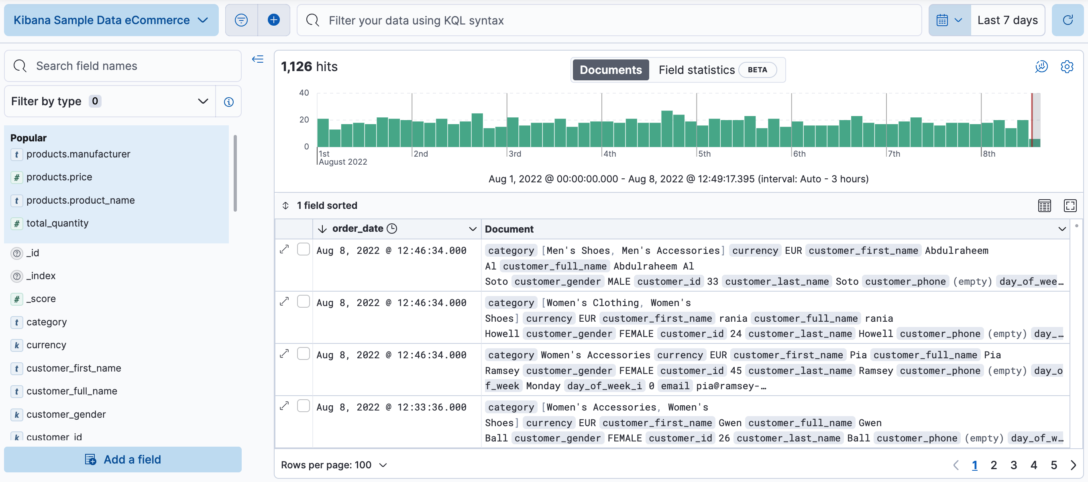Click the number type icon for total_quantity
The width and height of the screenshot is (1088, 482).
point(16,223)
